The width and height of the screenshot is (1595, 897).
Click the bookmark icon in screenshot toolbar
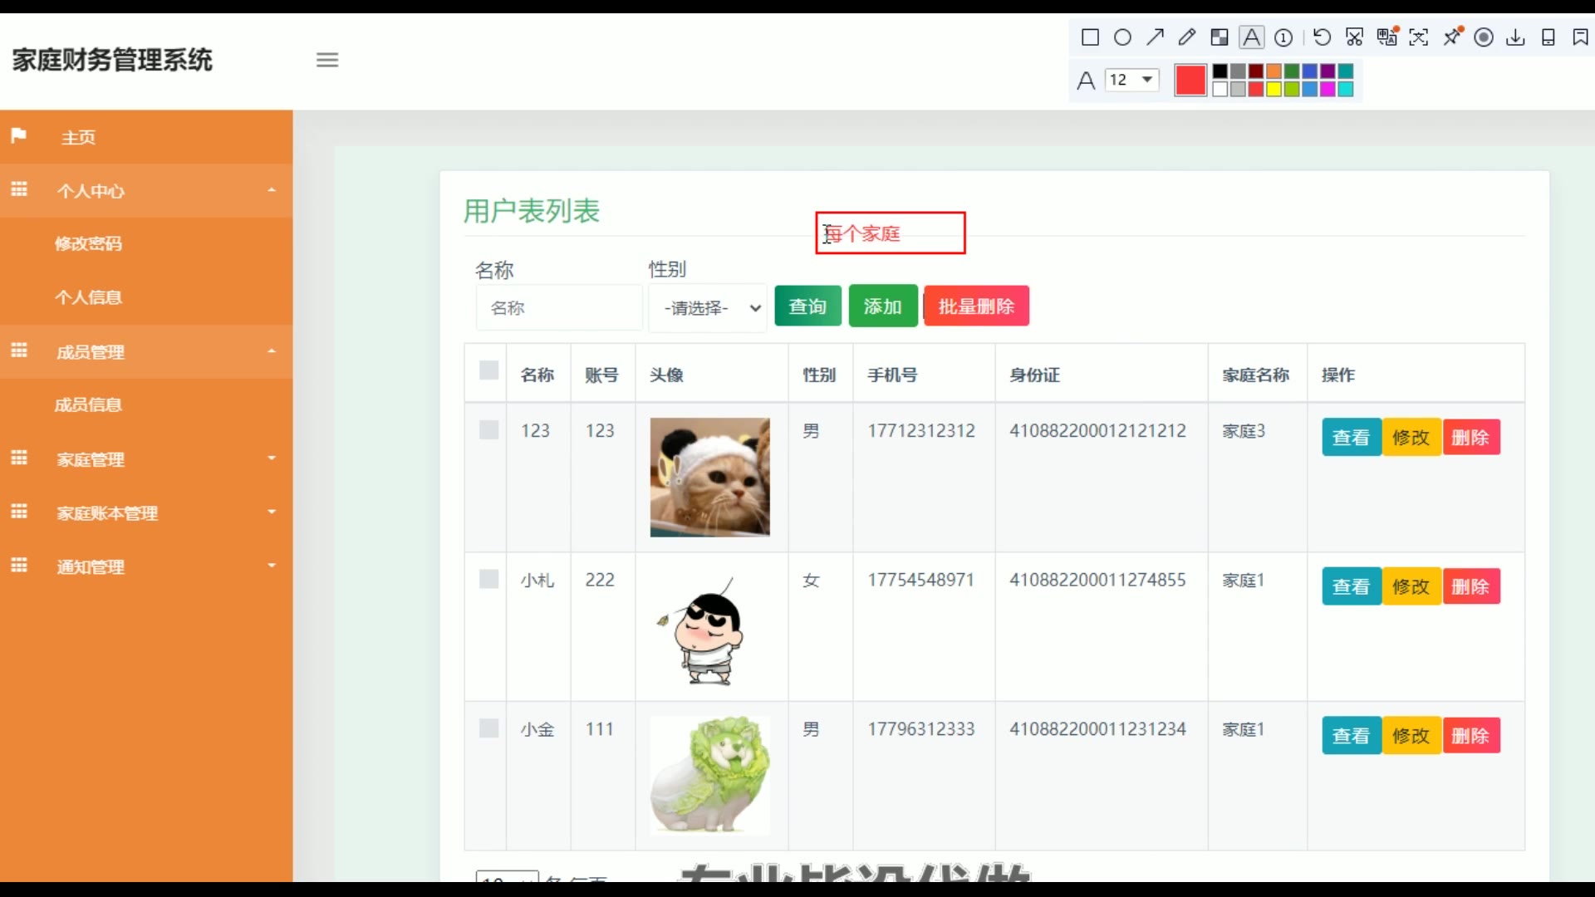[1580, 37]
